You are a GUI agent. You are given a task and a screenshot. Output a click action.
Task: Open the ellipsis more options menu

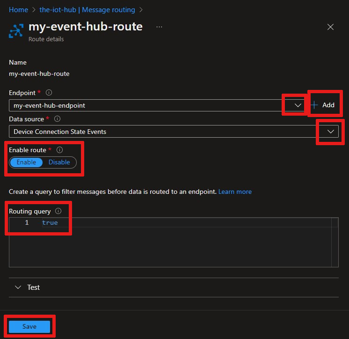coord(159,27)
